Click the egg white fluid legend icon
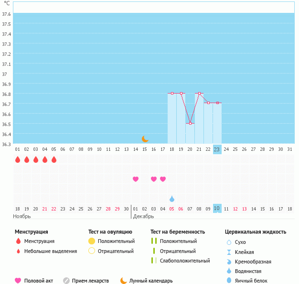Screen dimensions: 299x284 point(229,281)
